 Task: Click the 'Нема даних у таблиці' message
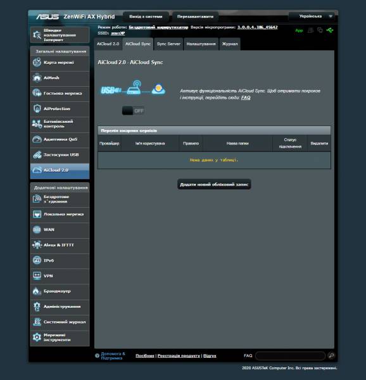214,160
